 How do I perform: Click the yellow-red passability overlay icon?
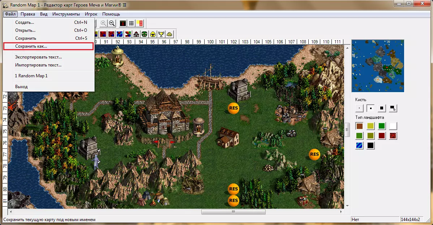click(x=140, y=23)
